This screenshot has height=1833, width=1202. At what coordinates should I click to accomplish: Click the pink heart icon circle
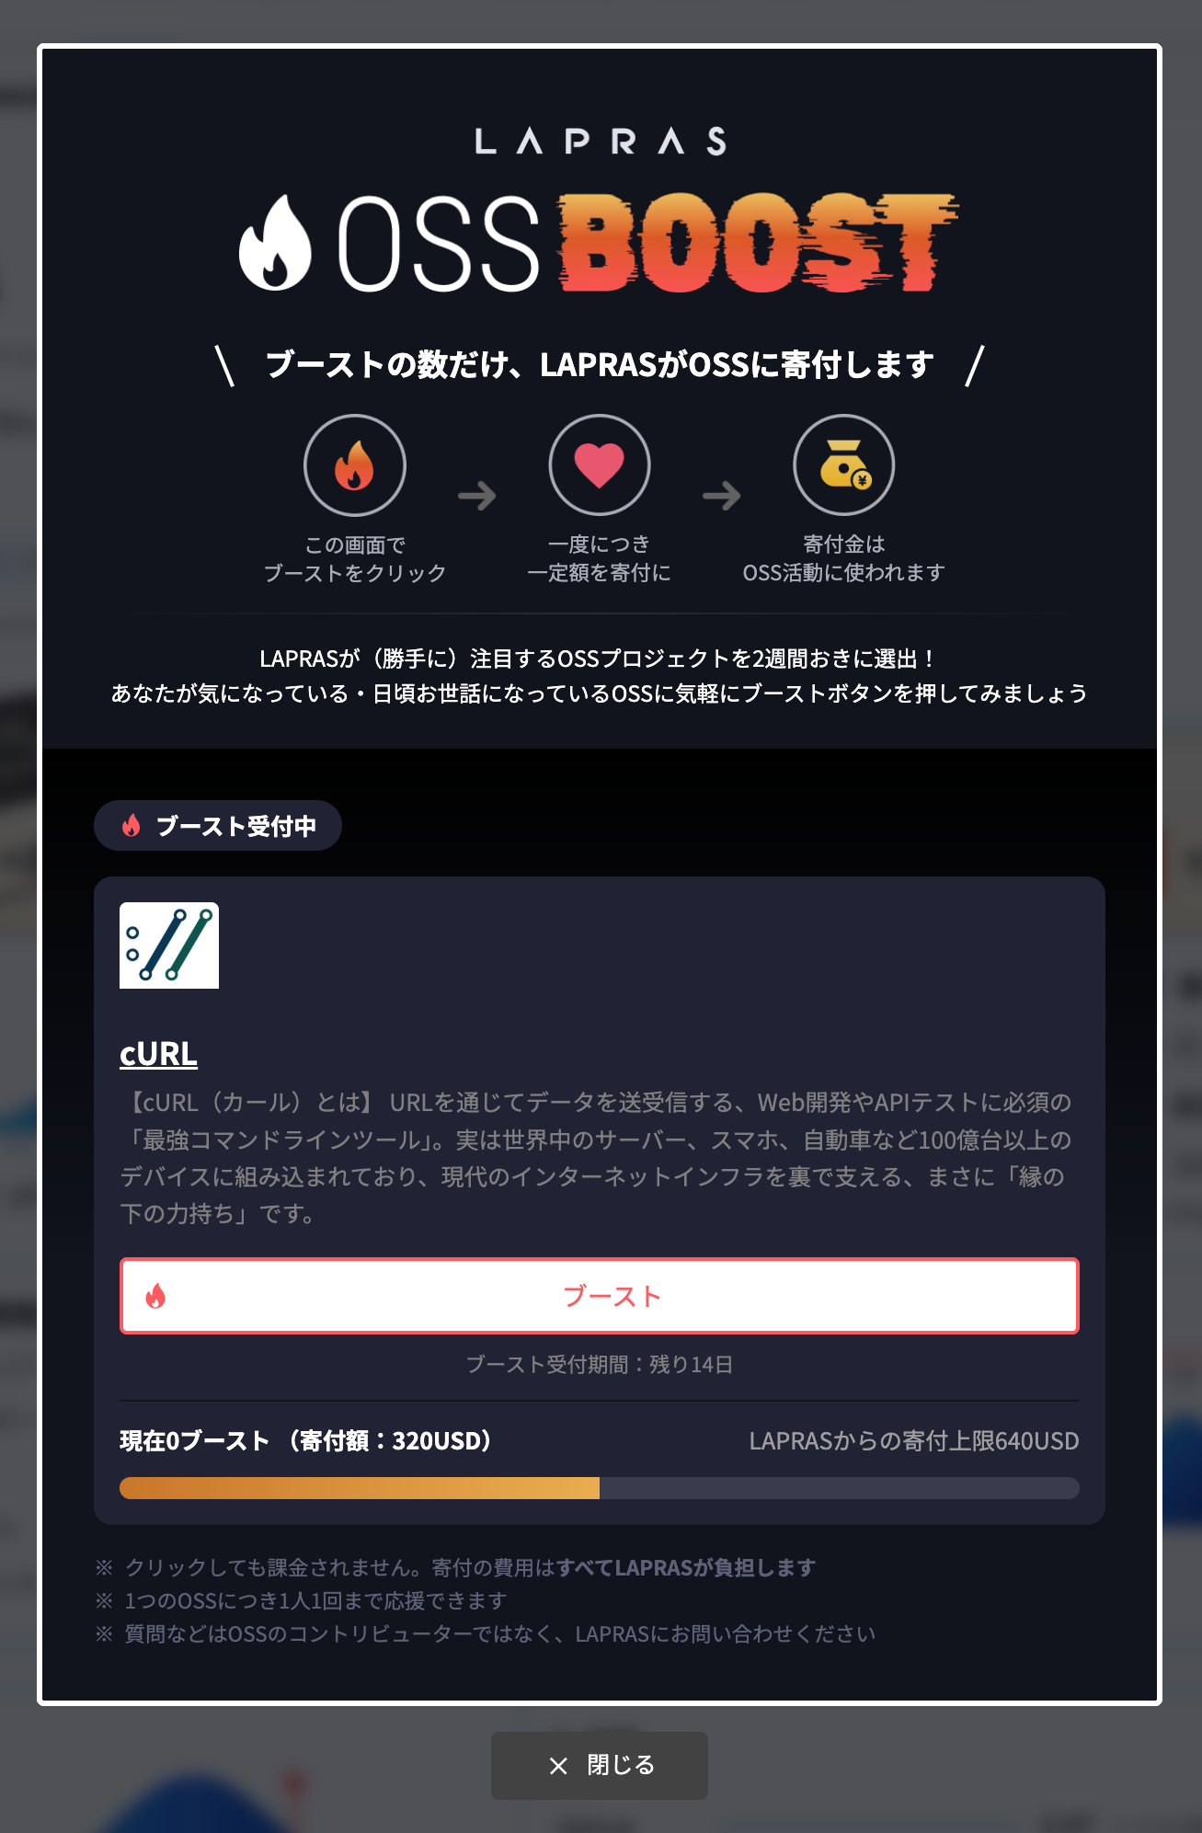point(600,465)
